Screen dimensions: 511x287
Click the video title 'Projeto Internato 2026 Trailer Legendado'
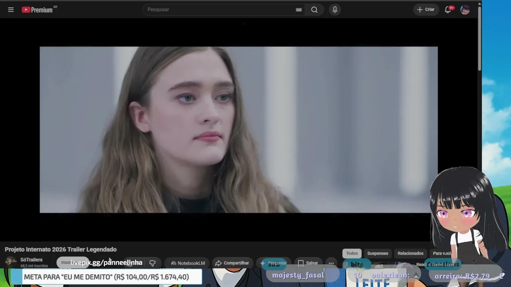(61, 250)
